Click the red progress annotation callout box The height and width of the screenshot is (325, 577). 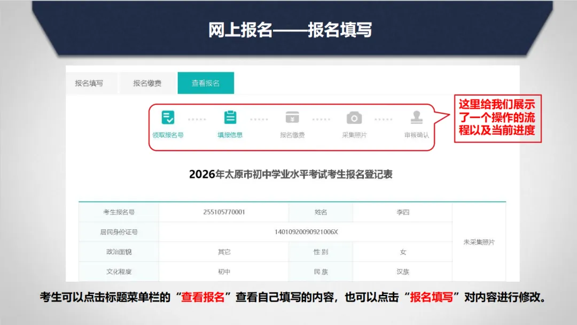click(x=497, y=119)
